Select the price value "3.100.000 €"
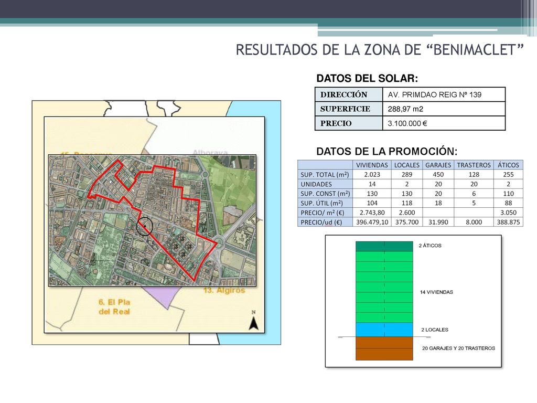Screen dimensions: 537x403 tap(407, 123)
